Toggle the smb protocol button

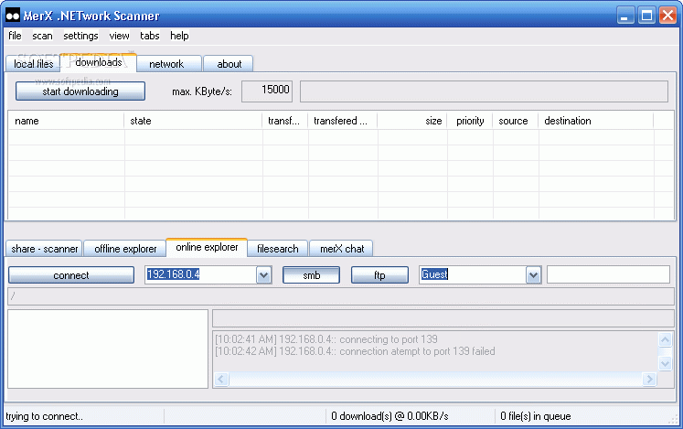click(x=311, y=275)
